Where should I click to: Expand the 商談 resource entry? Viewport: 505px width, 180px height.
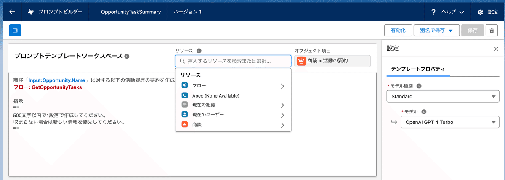coord(233,125)
